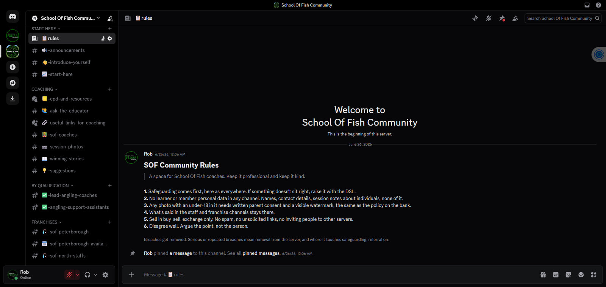Collapse the BY QUALIFICATION category
Image resolution: width=606 pixels, height=287 pixels.
(x=52, y=186)
